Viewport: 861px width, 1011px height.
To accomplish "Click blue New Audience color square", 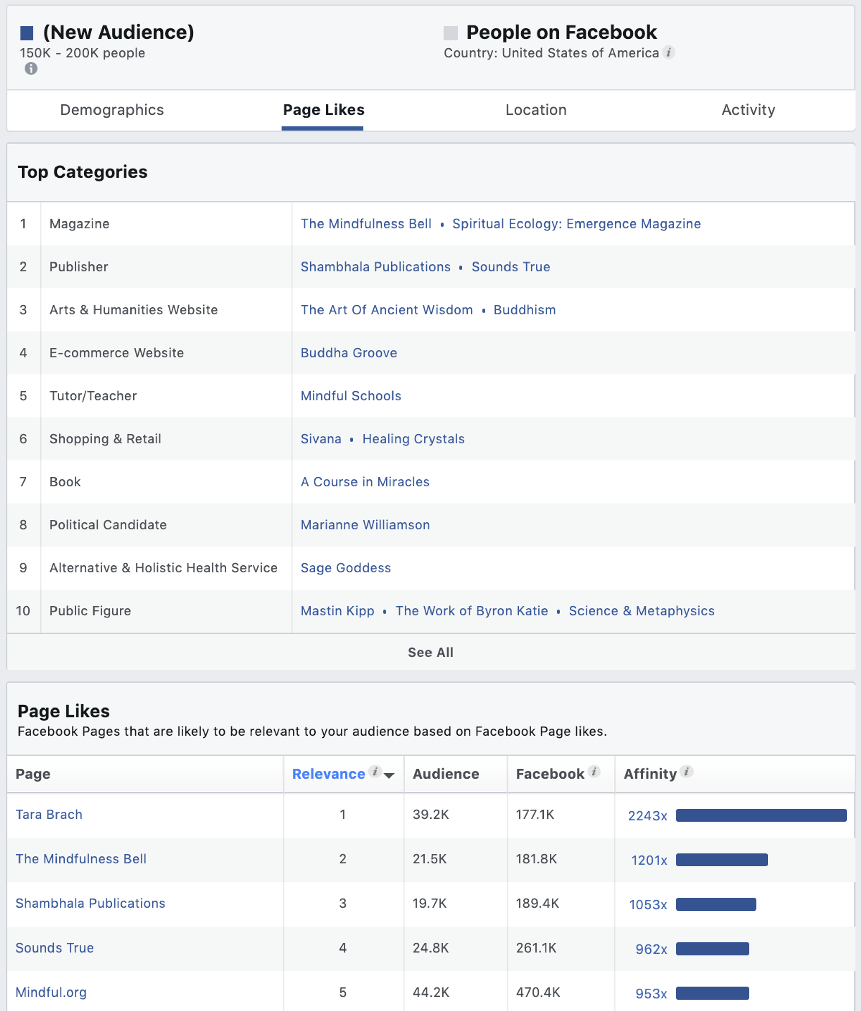I will [26, 33].
